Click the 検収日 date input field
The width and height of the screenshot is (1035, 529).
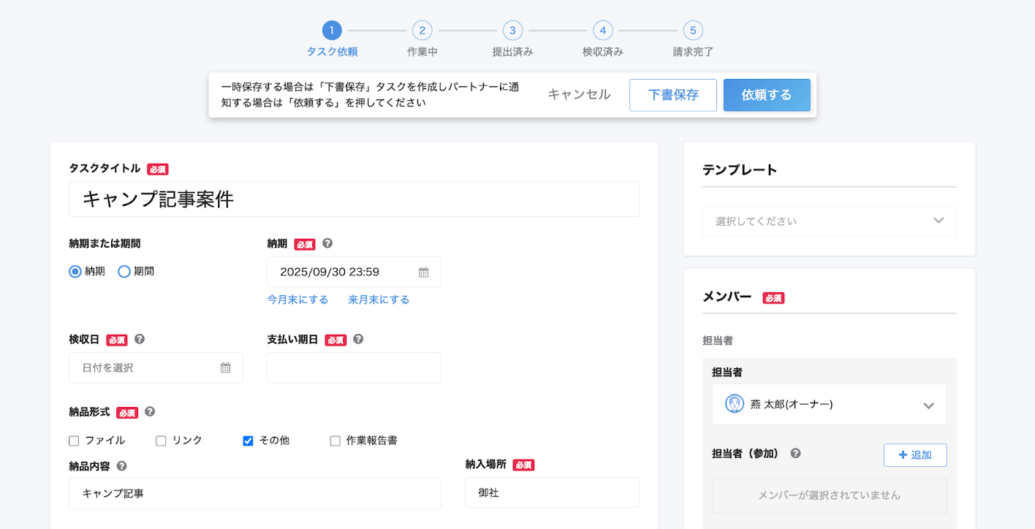point(156,368)
